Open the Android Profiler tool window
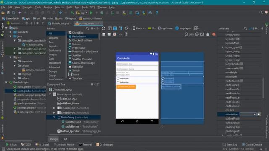 coord(64,145)
